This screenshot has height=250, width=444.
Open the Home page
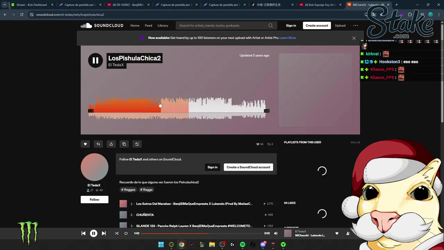point(135,25)
